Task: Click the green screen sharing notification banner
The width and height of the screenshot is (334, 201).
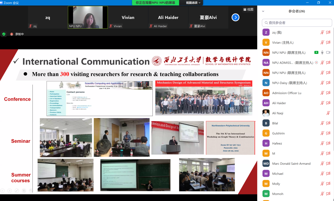Action: tap(155, 3)
